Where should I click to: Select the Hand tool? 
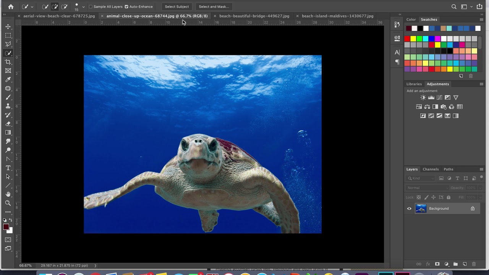click(x=8, y=194)
